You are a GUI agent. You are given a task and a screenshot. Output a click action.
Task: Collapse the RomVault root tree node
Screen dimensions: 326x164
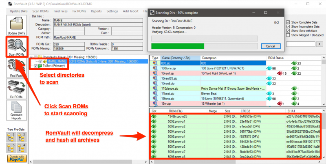(x=31, y=57)
